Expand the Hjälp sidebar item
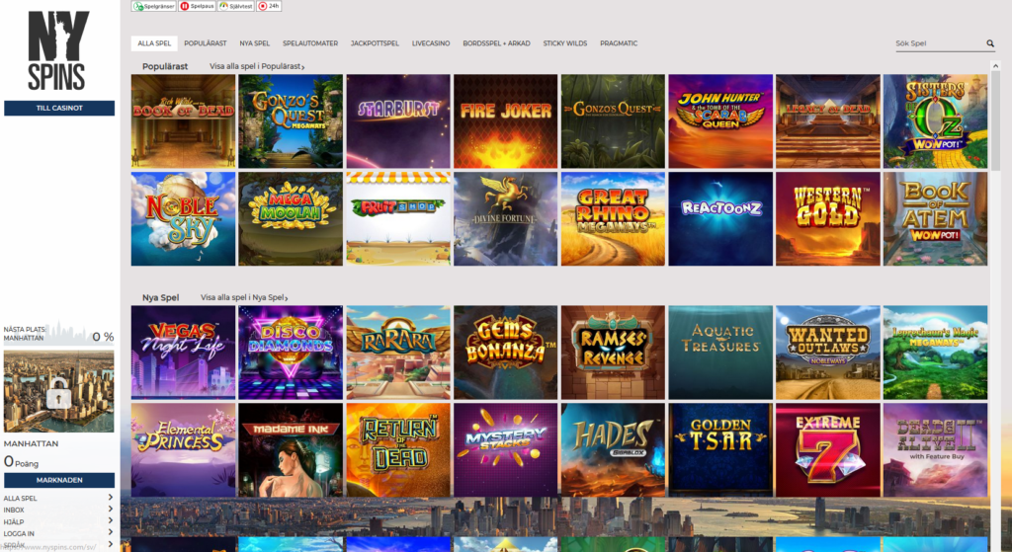This screenshot has height=552, width=1012. pos(58,521)
